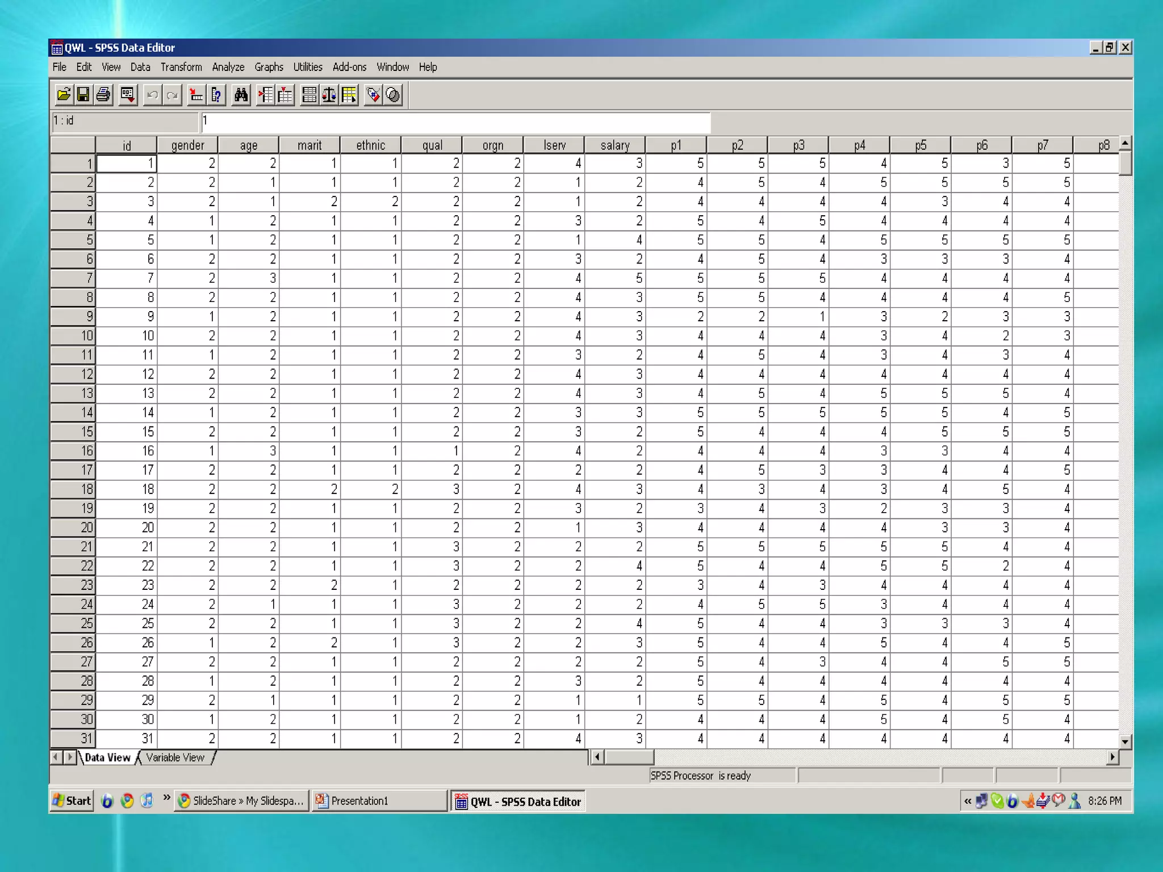Click the Insert Cases icon

point(266,95)
